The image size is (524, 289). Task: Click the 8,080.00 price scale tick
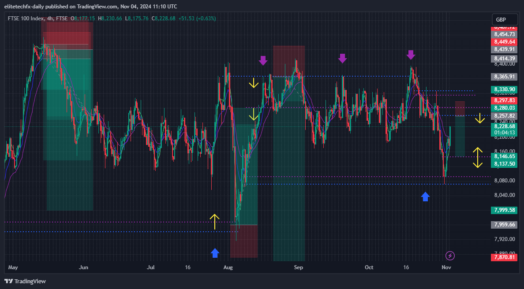click(504, 181)
